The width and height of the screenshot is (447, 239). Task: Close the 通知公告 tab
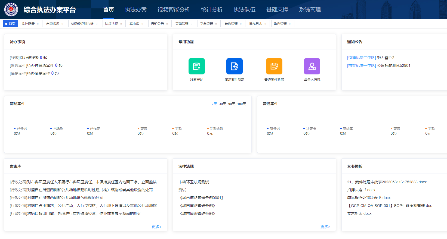(x=167, y=24)
